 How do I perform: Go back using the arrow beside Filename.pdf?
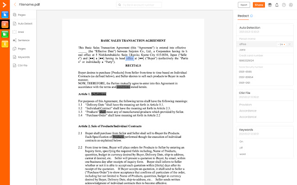pyautogui.click(x=15, y=5)
